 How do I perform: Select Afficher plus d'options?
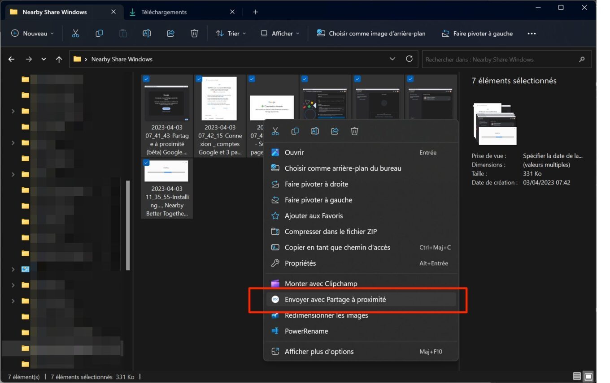pyautogui.click(x=361, y=352)
